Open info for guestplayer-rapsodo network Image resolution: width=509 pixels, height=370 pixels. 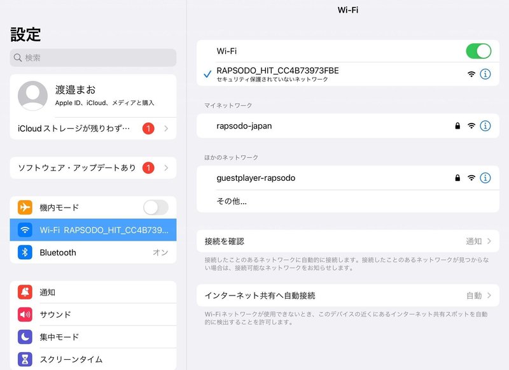tap(485, 178)
